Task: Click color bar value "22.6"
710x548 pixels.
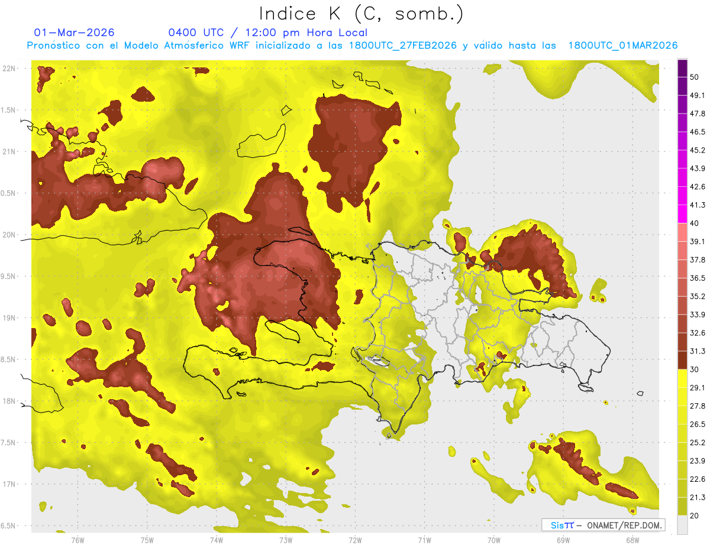Action: (x=698, y=479)
